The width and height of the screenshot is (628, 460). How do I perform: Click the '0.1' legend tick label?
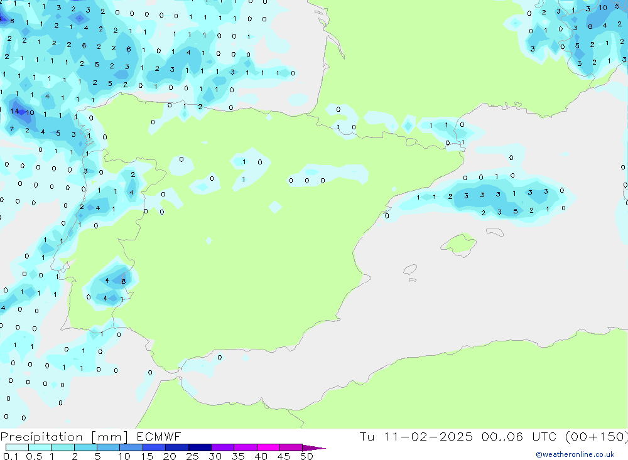(11, 456)
